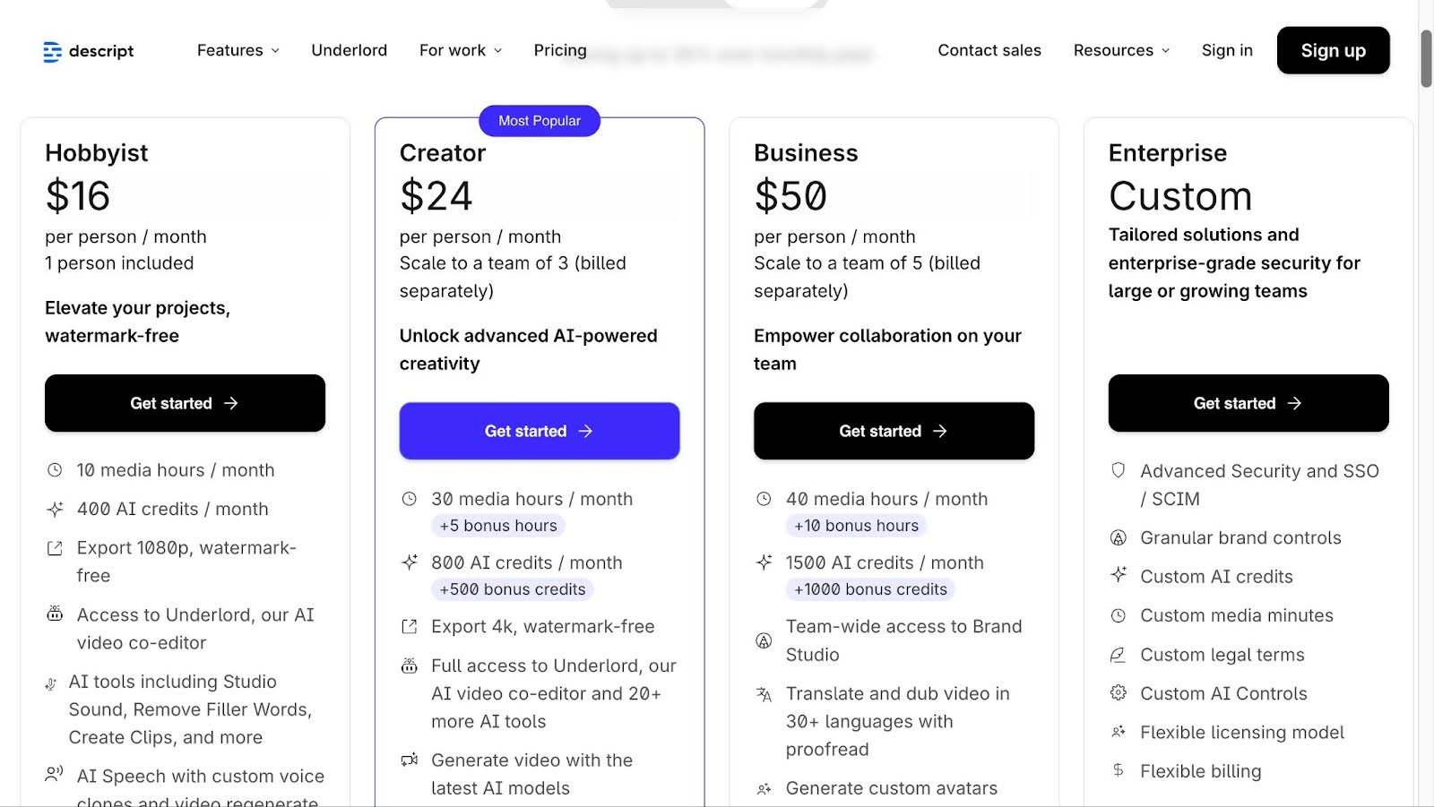The image size is (1434, 807).
Task: Click pen icon beside Custom legal terms
Action: click(1119, 655)
